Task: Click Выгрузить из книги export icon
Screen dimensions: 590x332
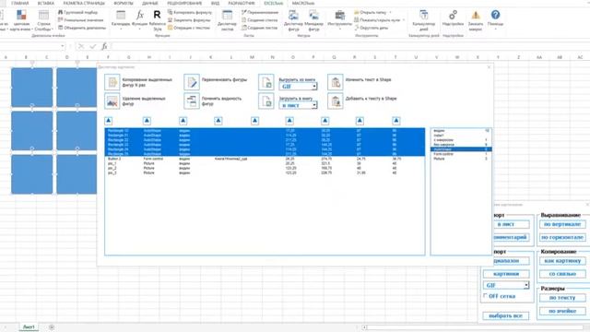Action: [x=266, y=82]
